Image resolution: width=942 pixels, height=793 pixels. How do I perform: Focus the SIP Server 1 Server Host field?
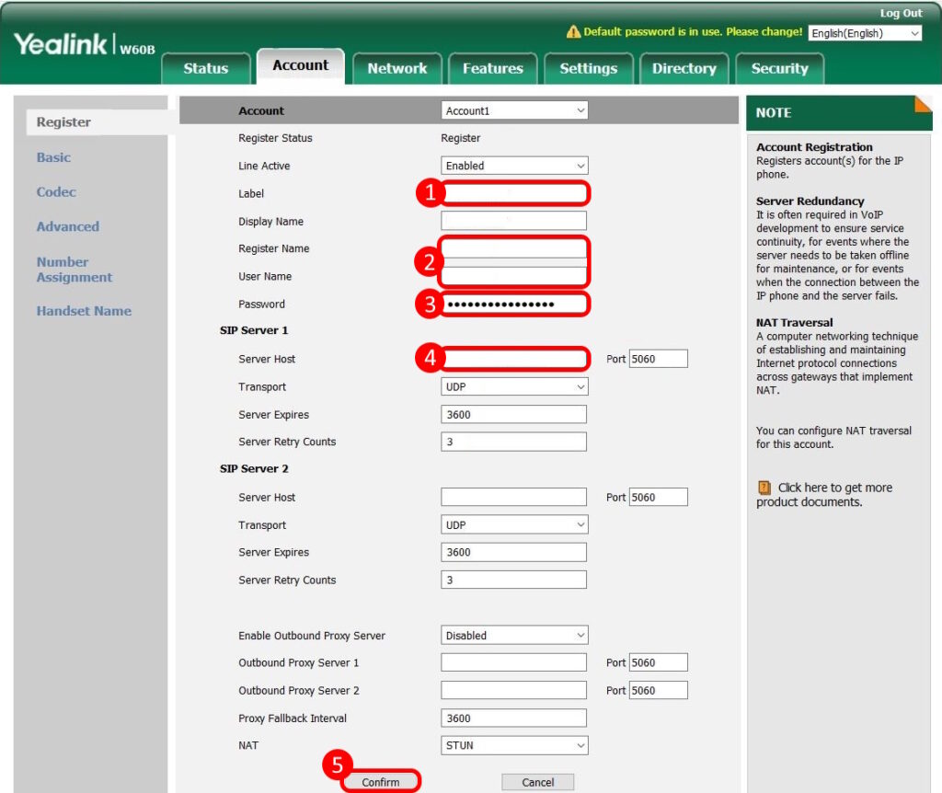pos(514,359)
